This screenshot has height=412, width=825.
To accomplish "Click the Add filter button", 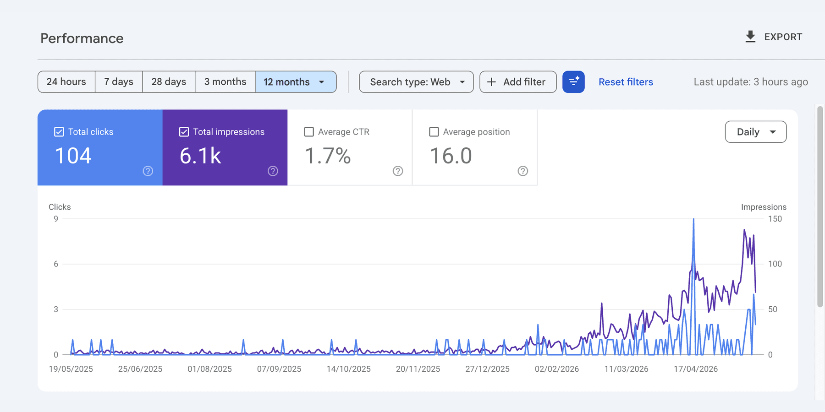I will 518,82.
